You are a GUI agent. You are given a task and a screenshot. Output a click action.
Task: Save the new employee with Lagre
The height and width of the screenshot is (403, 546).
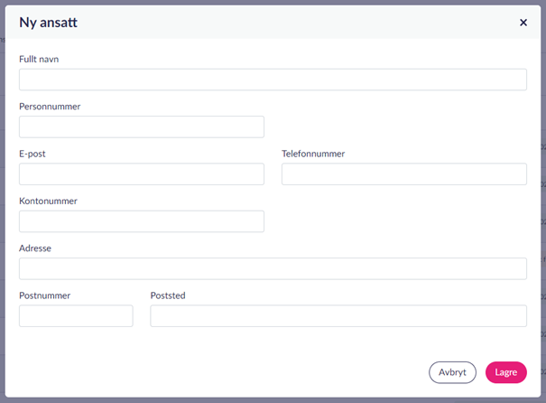pyautogui.click(x=505, y=372)
